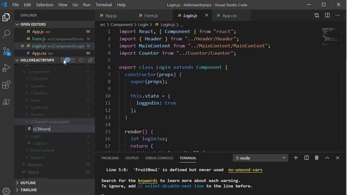
Task: Open the View menu
Action: coord(63,5)
